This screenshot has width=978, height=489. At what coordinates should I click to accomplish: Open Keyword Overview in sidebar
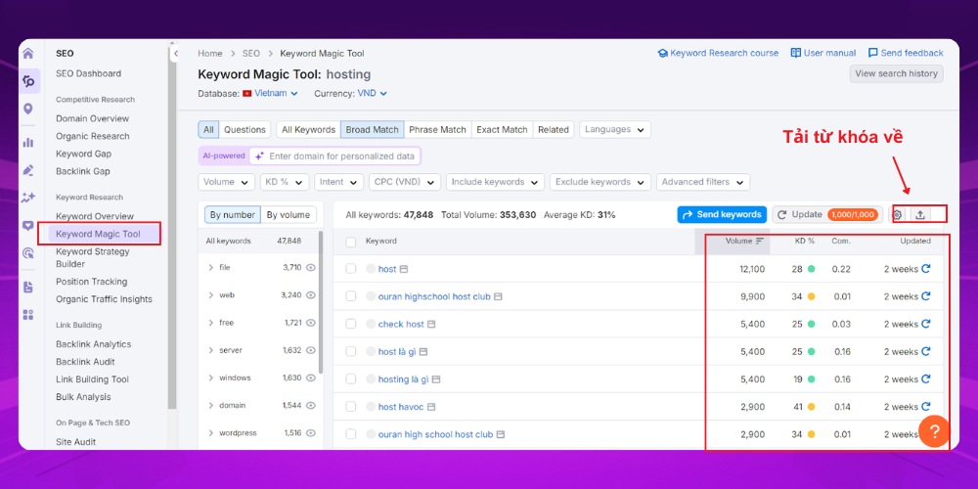click(95, 216)
